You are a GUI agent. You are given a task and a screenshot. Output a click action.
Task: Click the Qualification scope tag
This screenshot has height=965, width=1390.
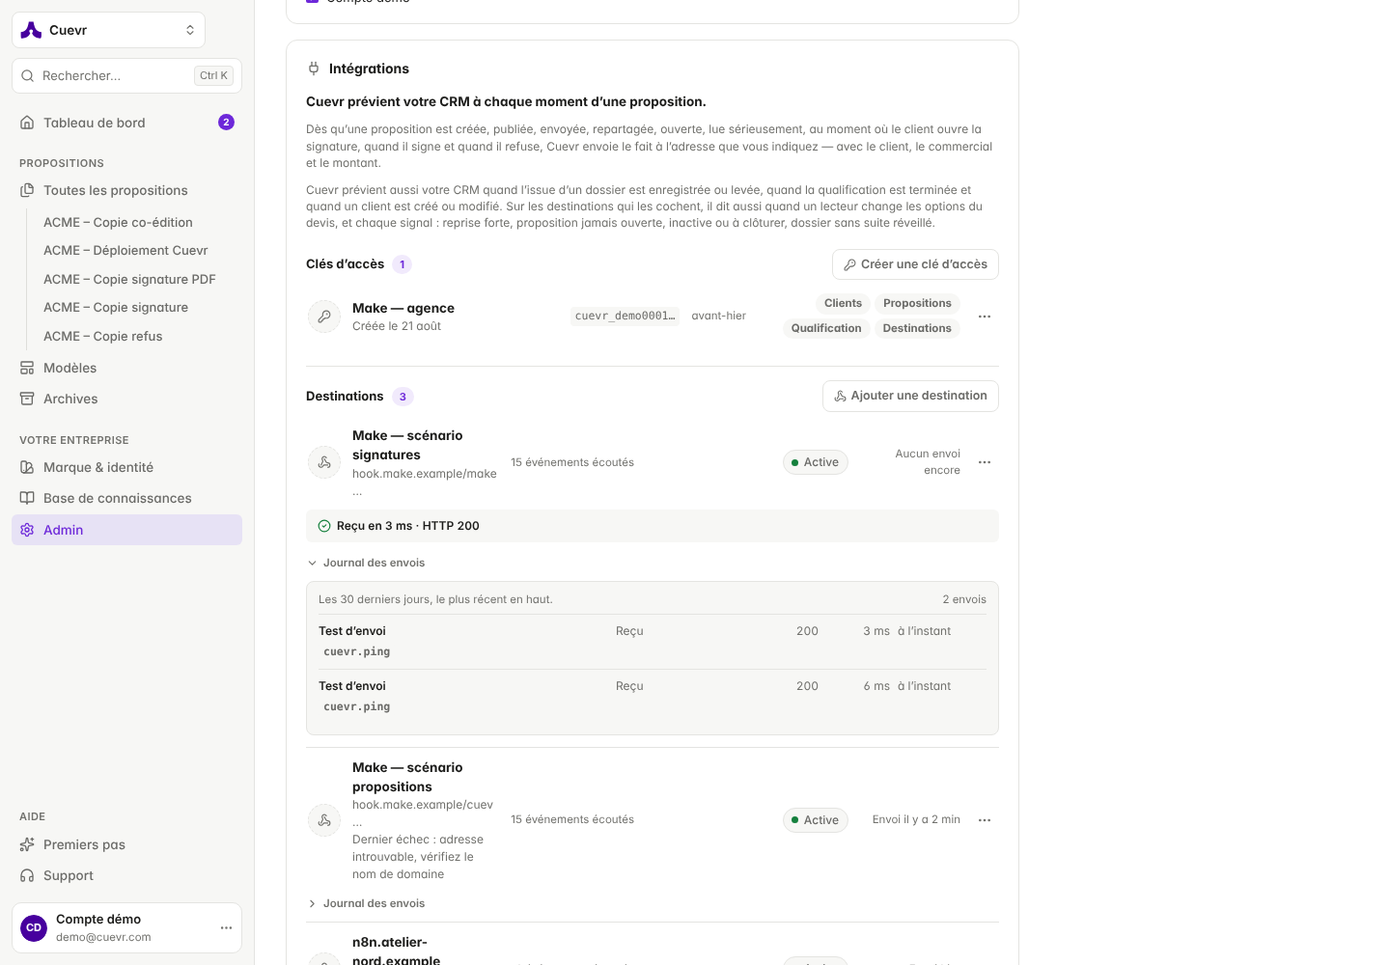826,328
